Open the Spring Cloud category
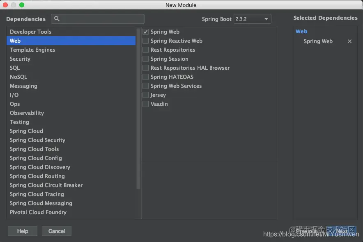This screenshot has height=242, width=363. (x=71, y=131)
